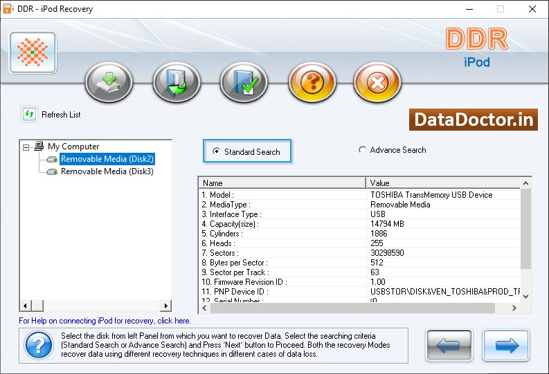Minimize the DDR iPod Recovery window
The image size is (549, 374).
[x=469, y=9]
